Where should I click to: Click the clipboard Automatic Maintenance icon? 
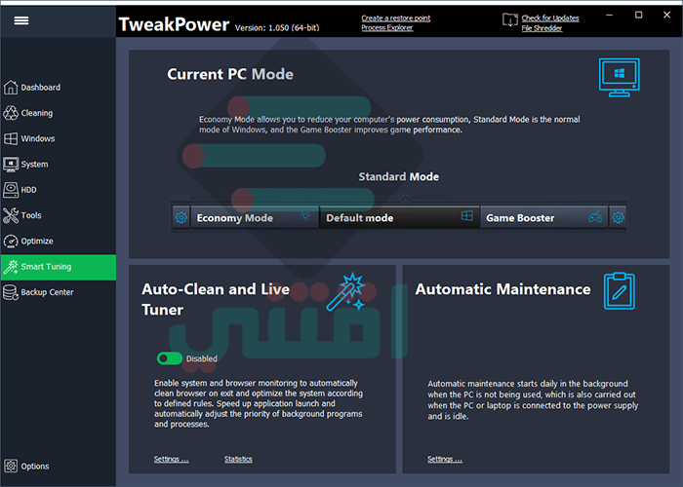point(619,291)
